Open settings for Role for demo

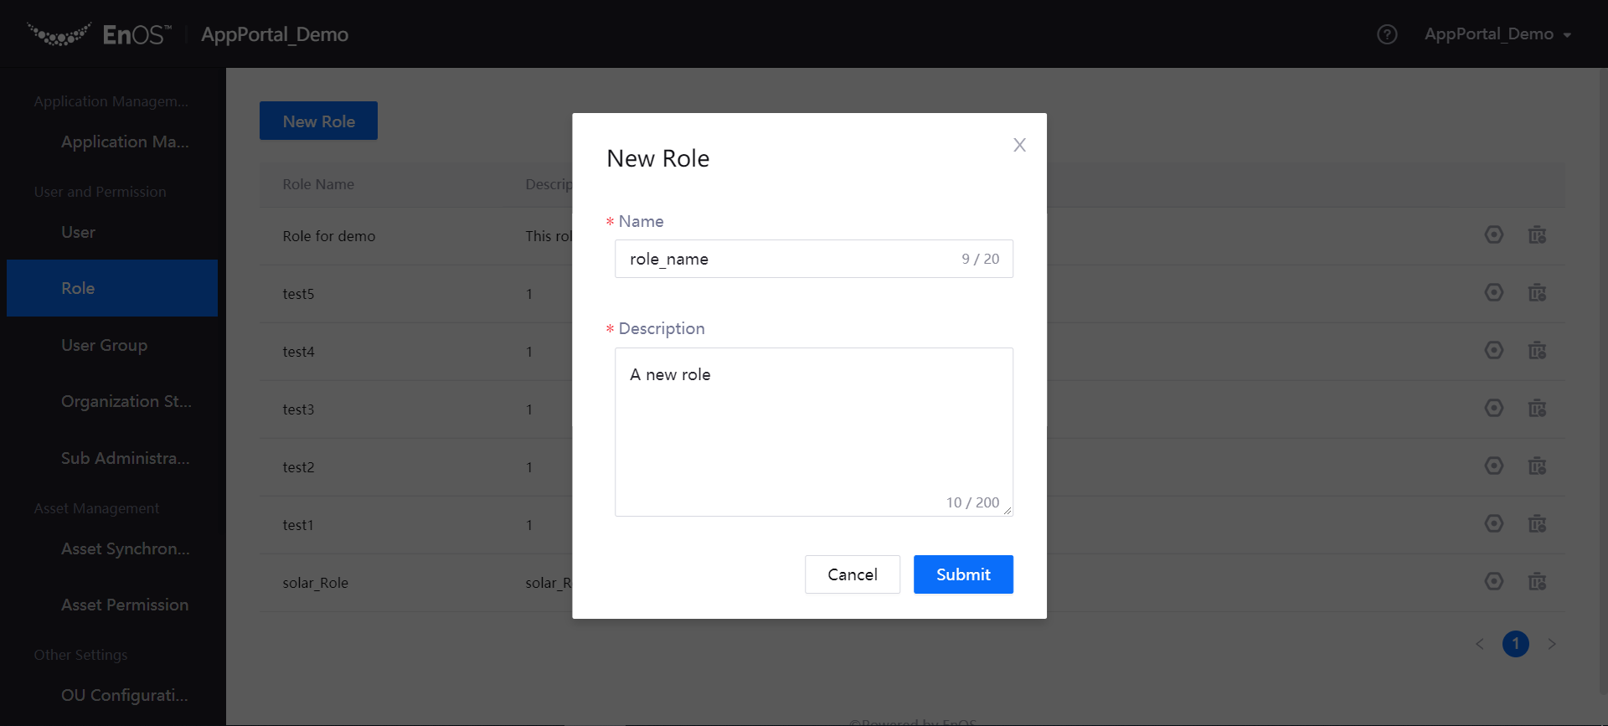point(1493,235)
